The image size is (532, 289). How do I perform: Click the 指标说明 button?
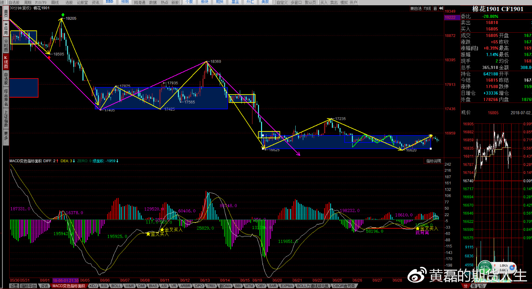coord(434,161)
